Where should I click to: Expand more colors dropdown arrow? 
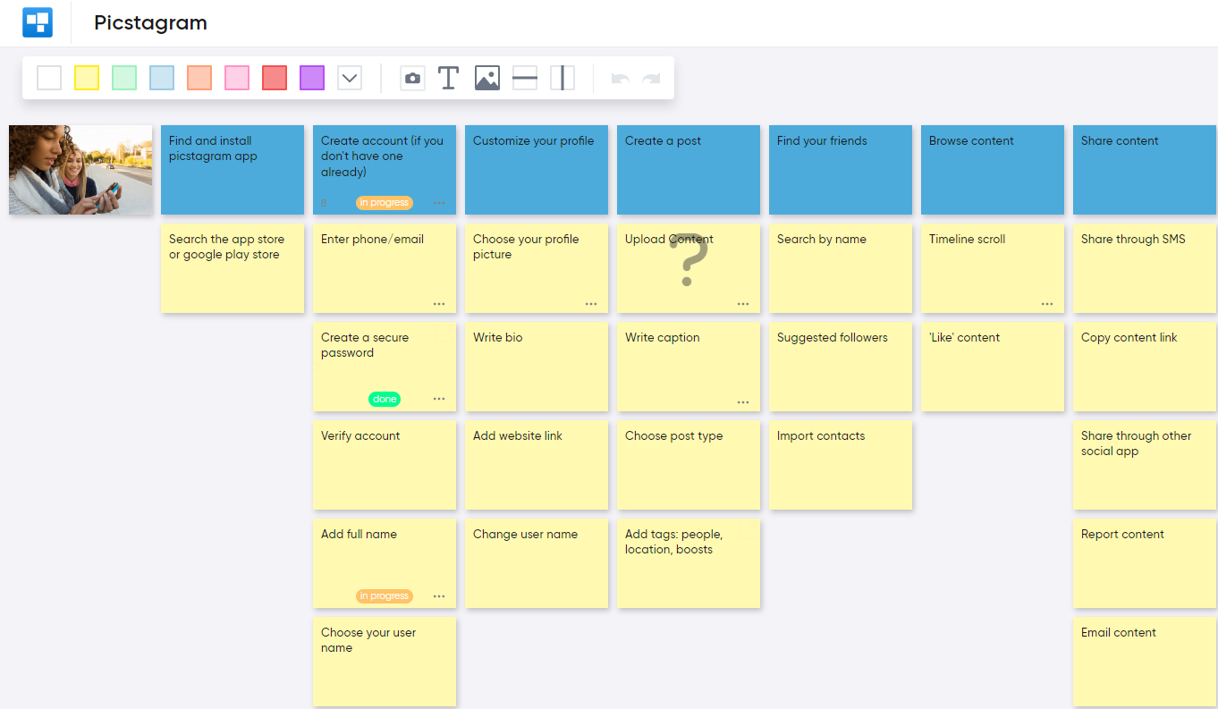click(350, 78)
